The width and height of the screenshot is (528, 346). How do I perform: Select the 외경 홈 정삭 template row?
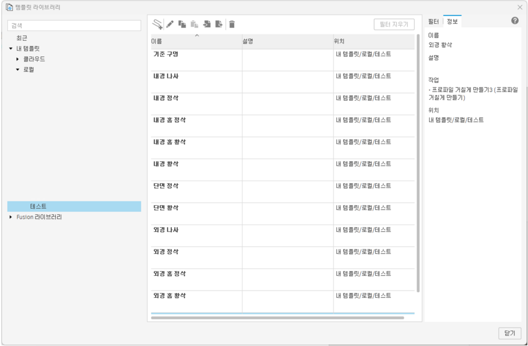pyautogui.click(x=283, y=279)
